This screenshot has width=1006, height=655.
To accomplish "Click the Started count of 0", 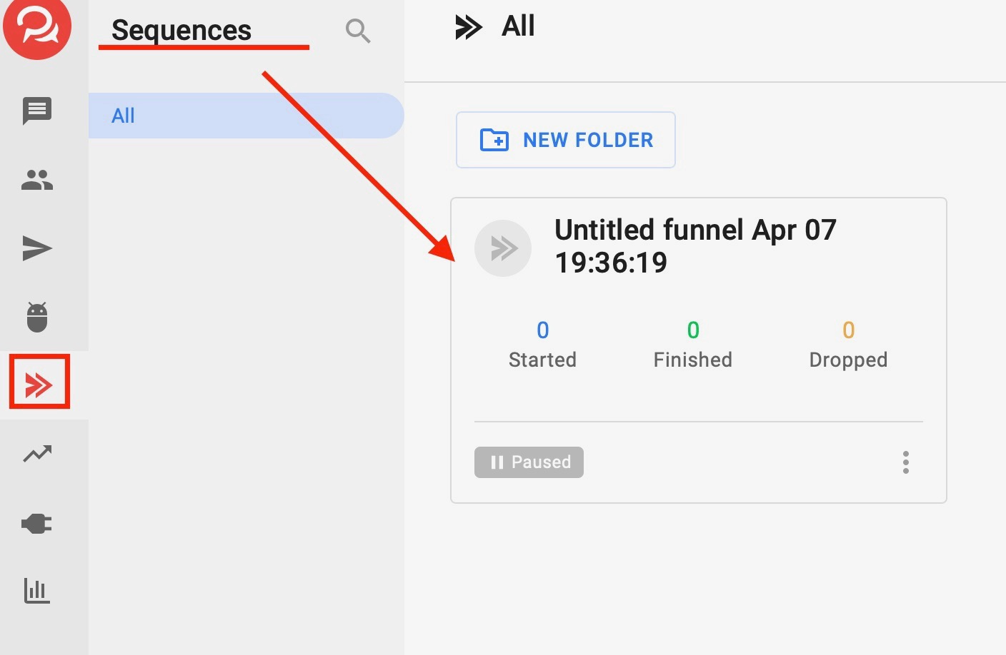I will click(543, 330).
